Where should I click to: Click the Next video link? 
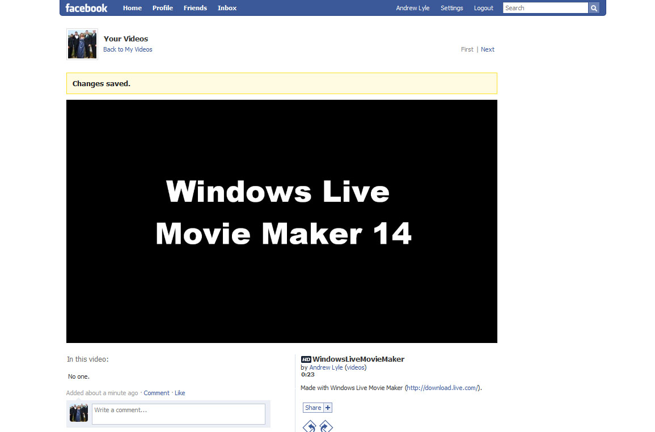click(488, 49)
